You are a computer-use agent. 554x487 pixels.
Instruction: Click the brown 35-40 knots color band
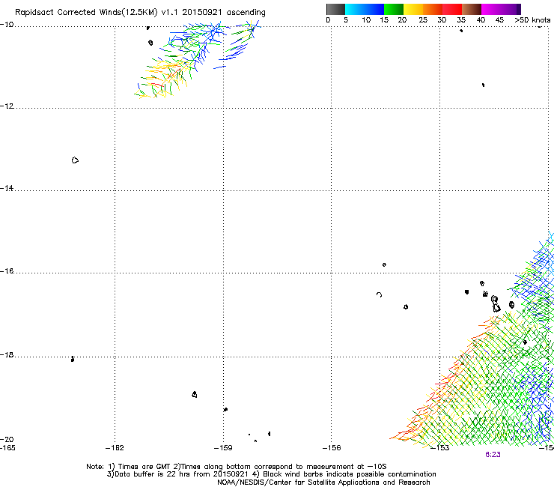[472, 9]
